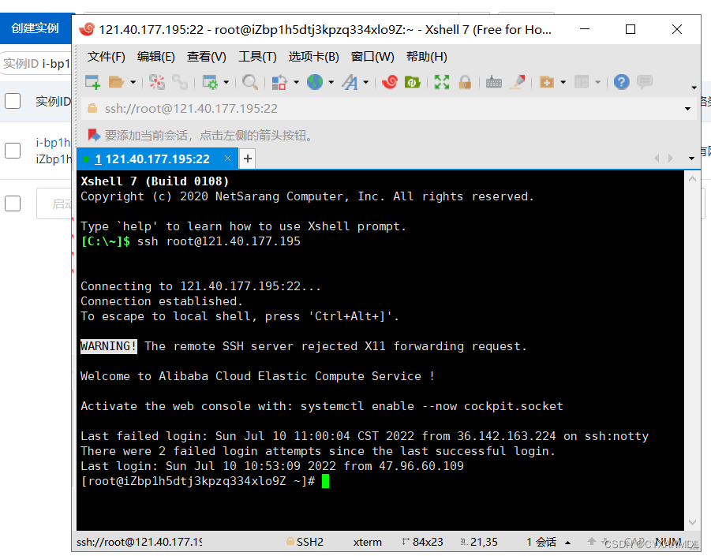Viewport: 711px width, 556px height.
Task: Click terminal scrollbar up arrow
Action: pos(692,179)
